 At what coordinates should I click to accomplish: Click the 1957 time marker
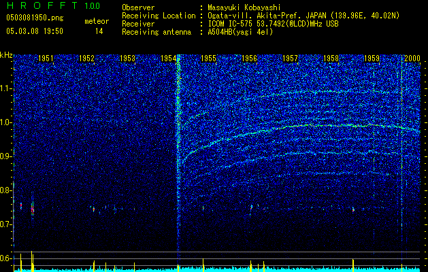pyautogui.click(x=290, y=58)
